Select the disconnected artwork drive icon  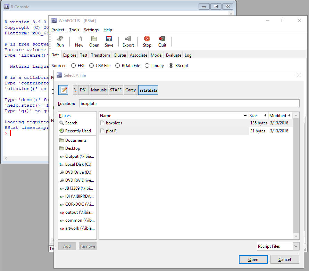62,228
